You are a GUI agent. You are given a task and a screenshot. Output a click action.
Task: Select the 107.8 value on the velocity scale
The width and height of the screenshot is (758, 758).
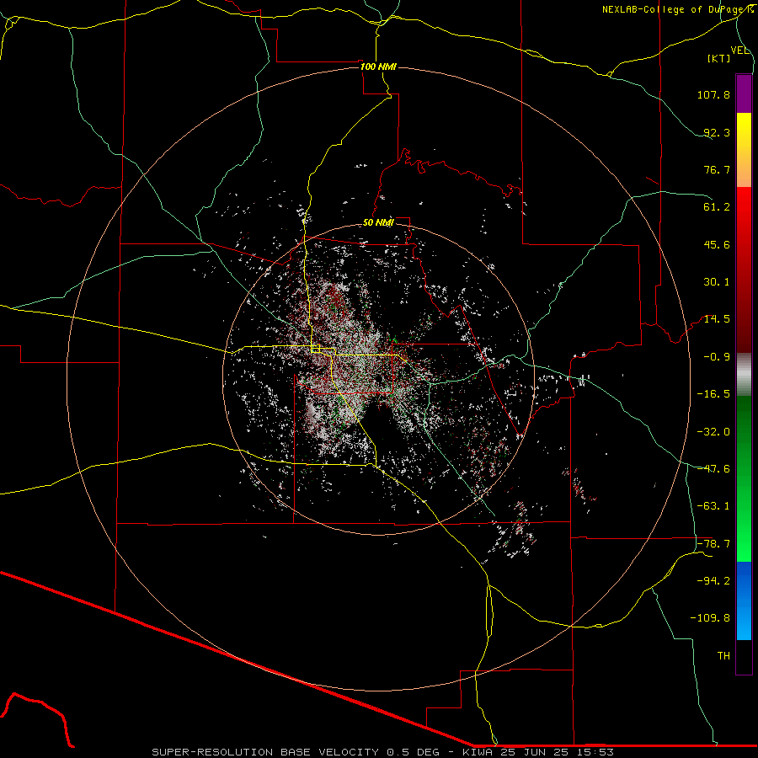click(713, 94)
